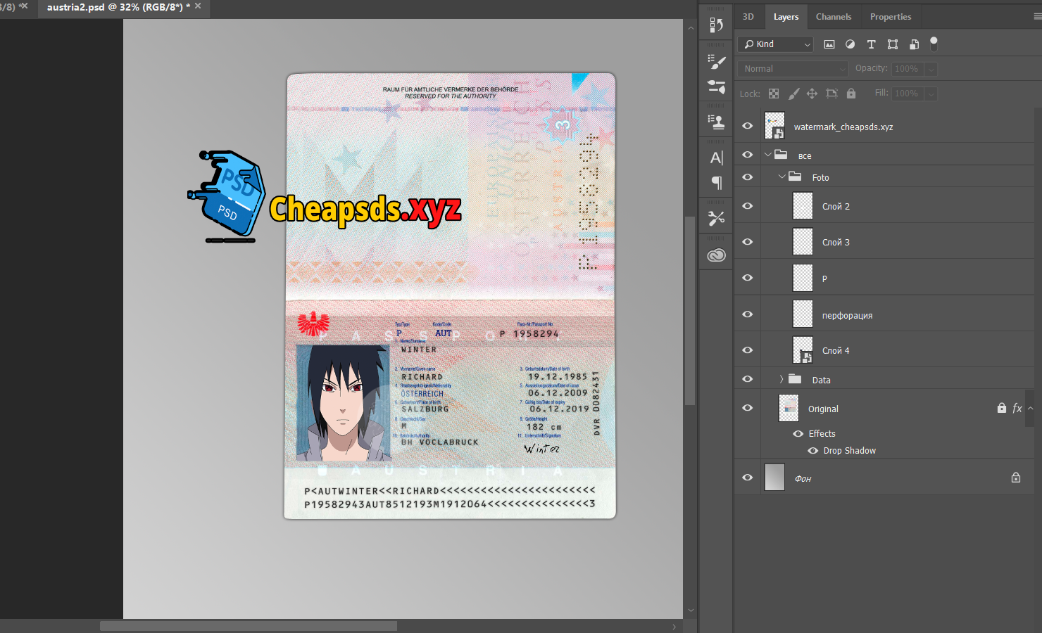Click the Original layer thumbnail

[x=789, y=408]
